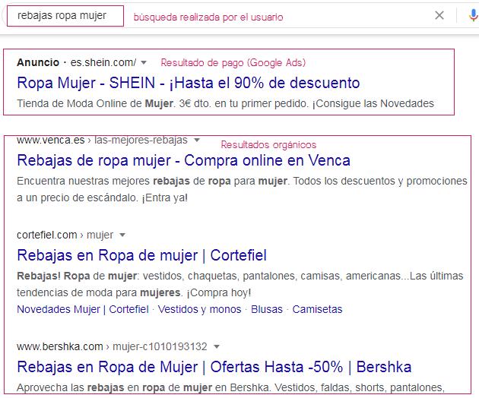
Task: Click the SHEIN ad description about 3€ dto.
Action: [x=226, y=103]
